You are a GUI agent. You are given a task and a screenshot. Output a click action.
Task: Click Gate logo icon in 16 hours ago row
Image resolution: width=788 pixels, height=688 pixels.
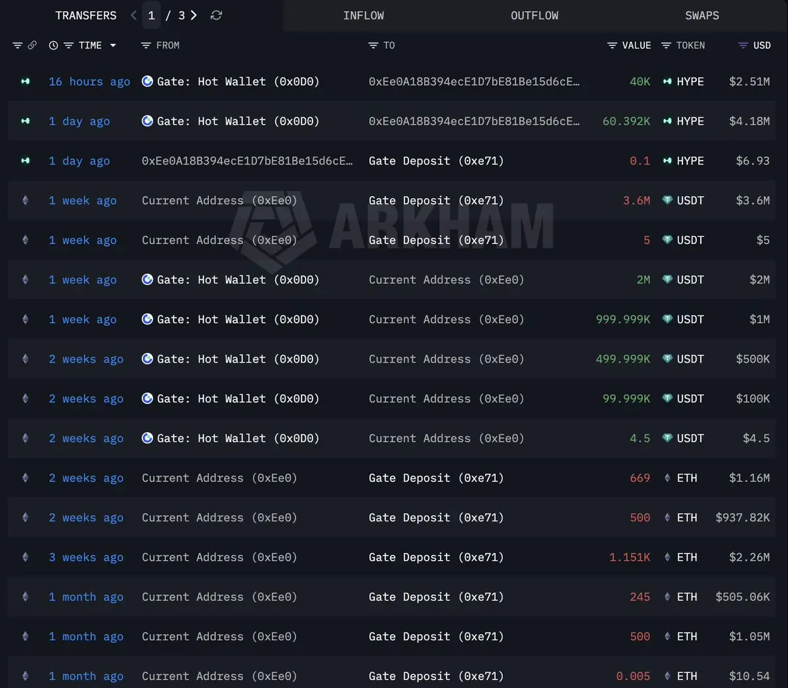point(148,81)
